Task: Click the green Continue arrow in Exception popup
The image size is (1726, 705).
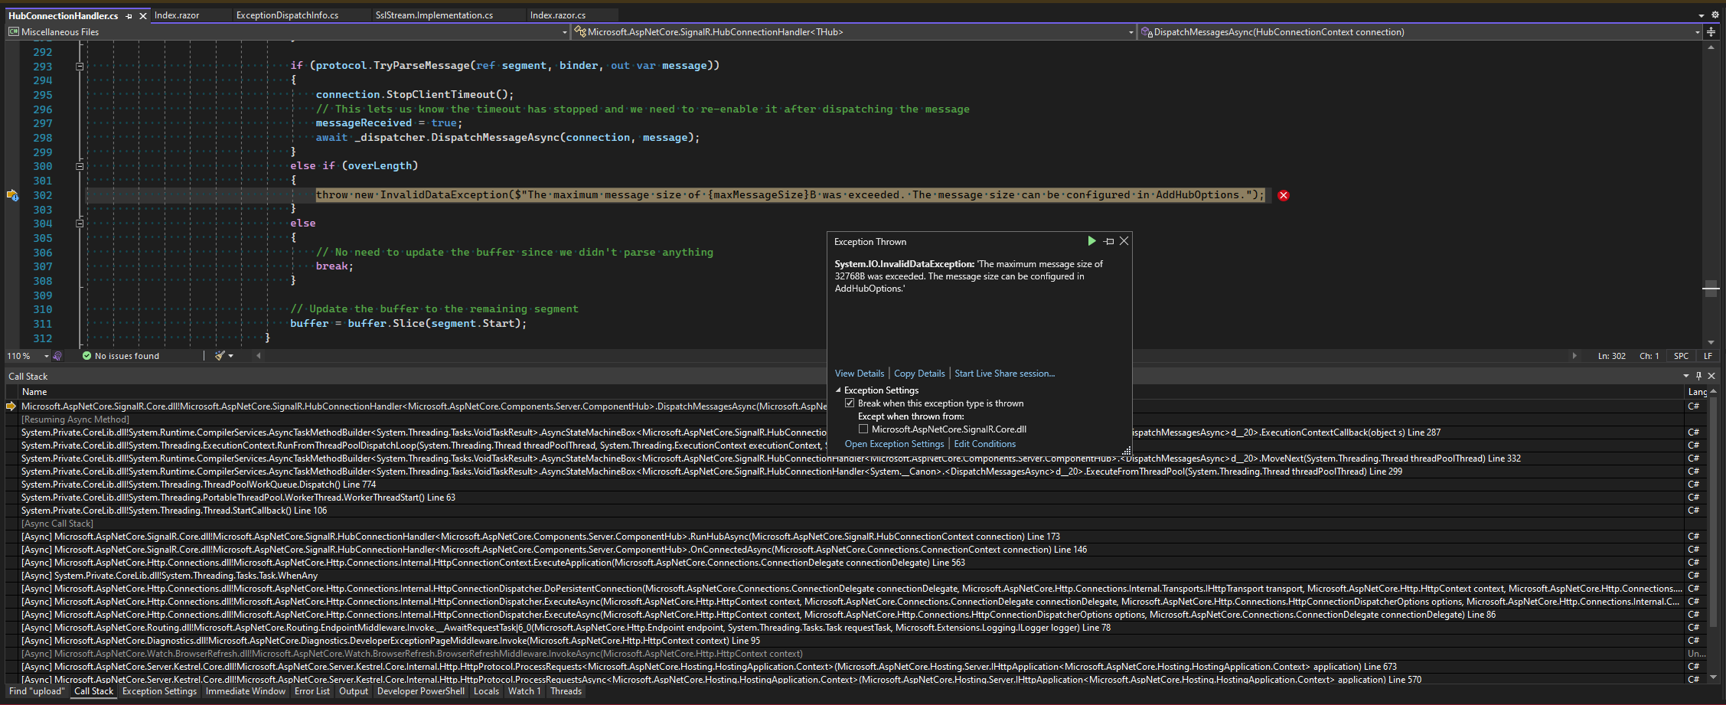Action: click(x=1091, y=241)
